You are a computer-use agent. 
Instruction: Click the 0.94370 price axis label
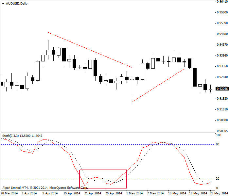click(x=222, y=45)
